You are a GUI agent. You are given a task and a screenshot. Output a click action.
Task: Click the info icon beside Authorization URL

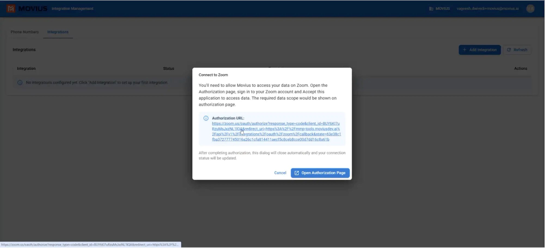click(206, 118)
